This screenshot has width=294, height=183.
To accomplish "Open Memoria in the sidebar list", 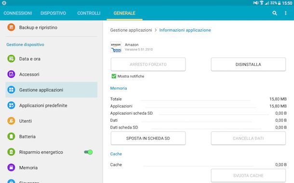I will pyautogui.click(x=52, y=167).
